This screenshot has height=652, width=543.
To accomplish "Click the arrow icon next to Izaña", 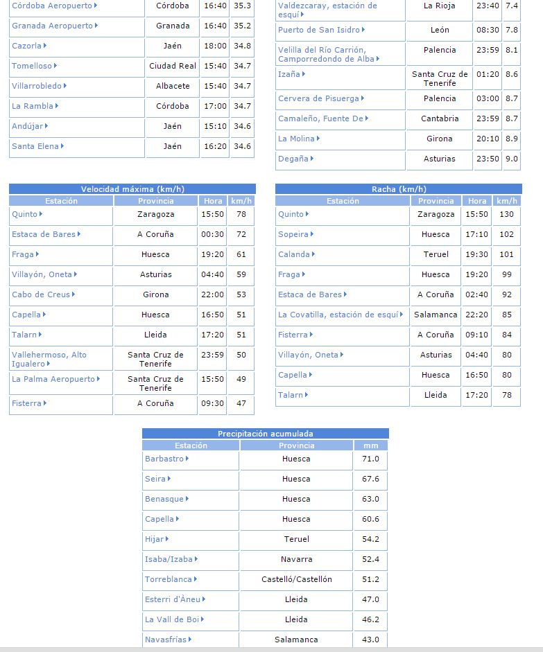I will [304, 74].
